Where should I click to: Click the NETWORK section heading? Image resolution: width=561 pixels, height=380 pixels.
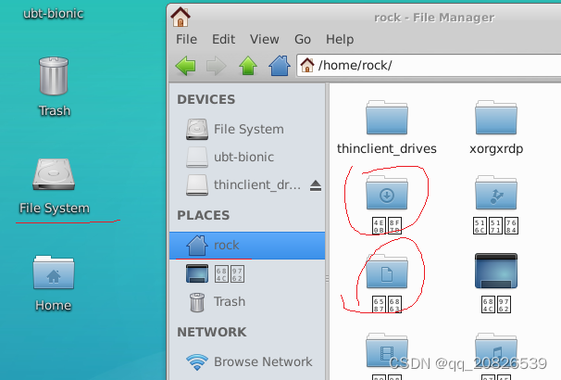pos(212,332)
